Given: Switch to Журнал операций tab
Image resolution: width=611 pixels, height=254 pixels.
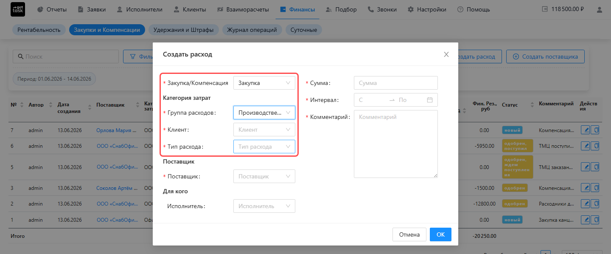Looking at the screenshot, I should coord(252,30).
